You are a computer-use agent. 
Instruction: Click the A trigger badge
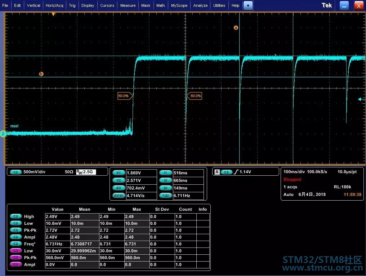[217, 172]
